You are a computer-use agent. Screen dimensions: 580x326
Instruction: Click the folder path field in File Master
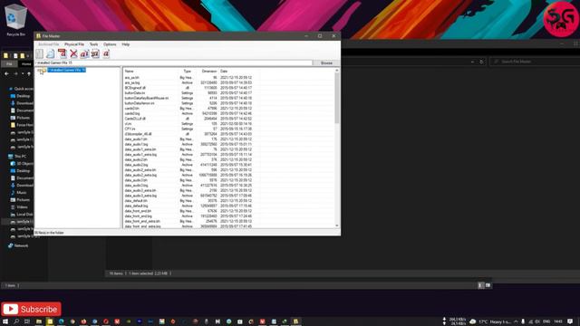tap(173, 62)
